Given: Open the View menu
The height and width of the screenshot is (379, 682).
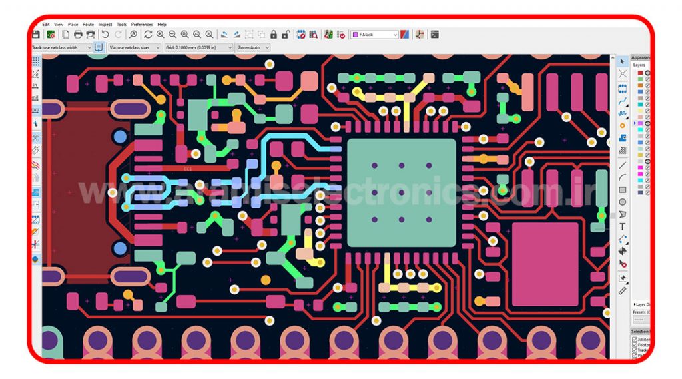Looking at the screenshot, I should point(59,25).
